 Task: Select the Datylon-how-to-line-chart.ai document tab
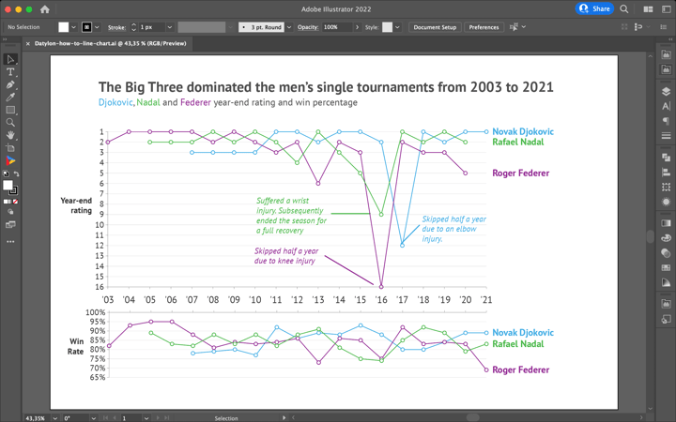[x=111, y=43]
